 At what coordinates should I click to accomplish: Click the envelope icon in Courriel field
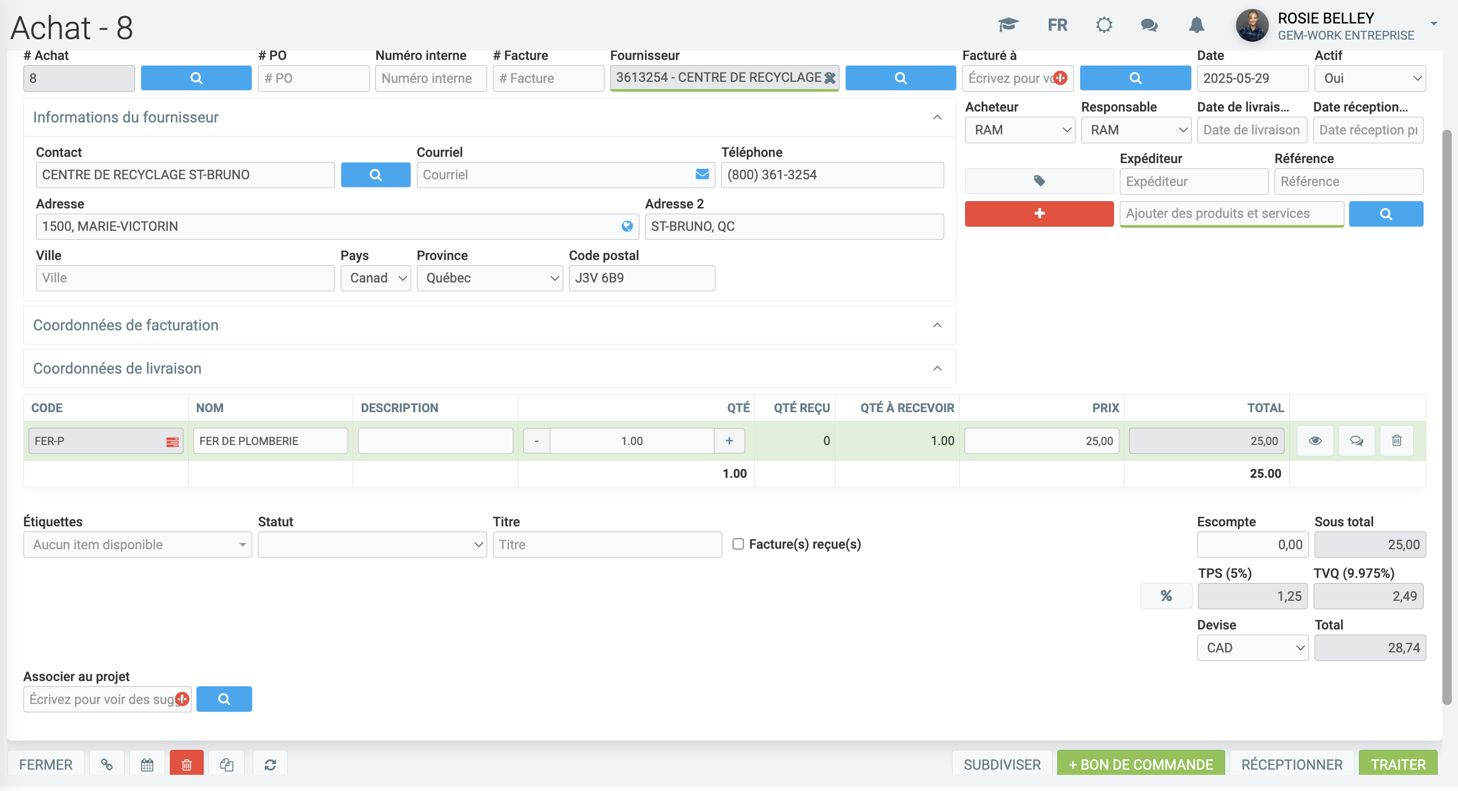pyautogui.click(x=702, y=174)
